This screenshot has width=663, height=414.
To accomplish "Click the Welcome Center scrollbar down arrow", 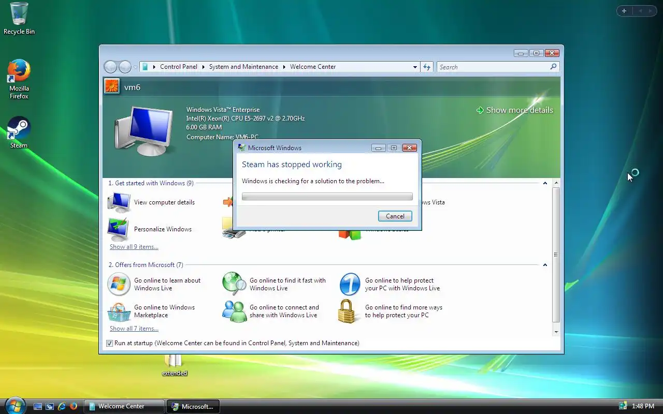I will [556, 332].
